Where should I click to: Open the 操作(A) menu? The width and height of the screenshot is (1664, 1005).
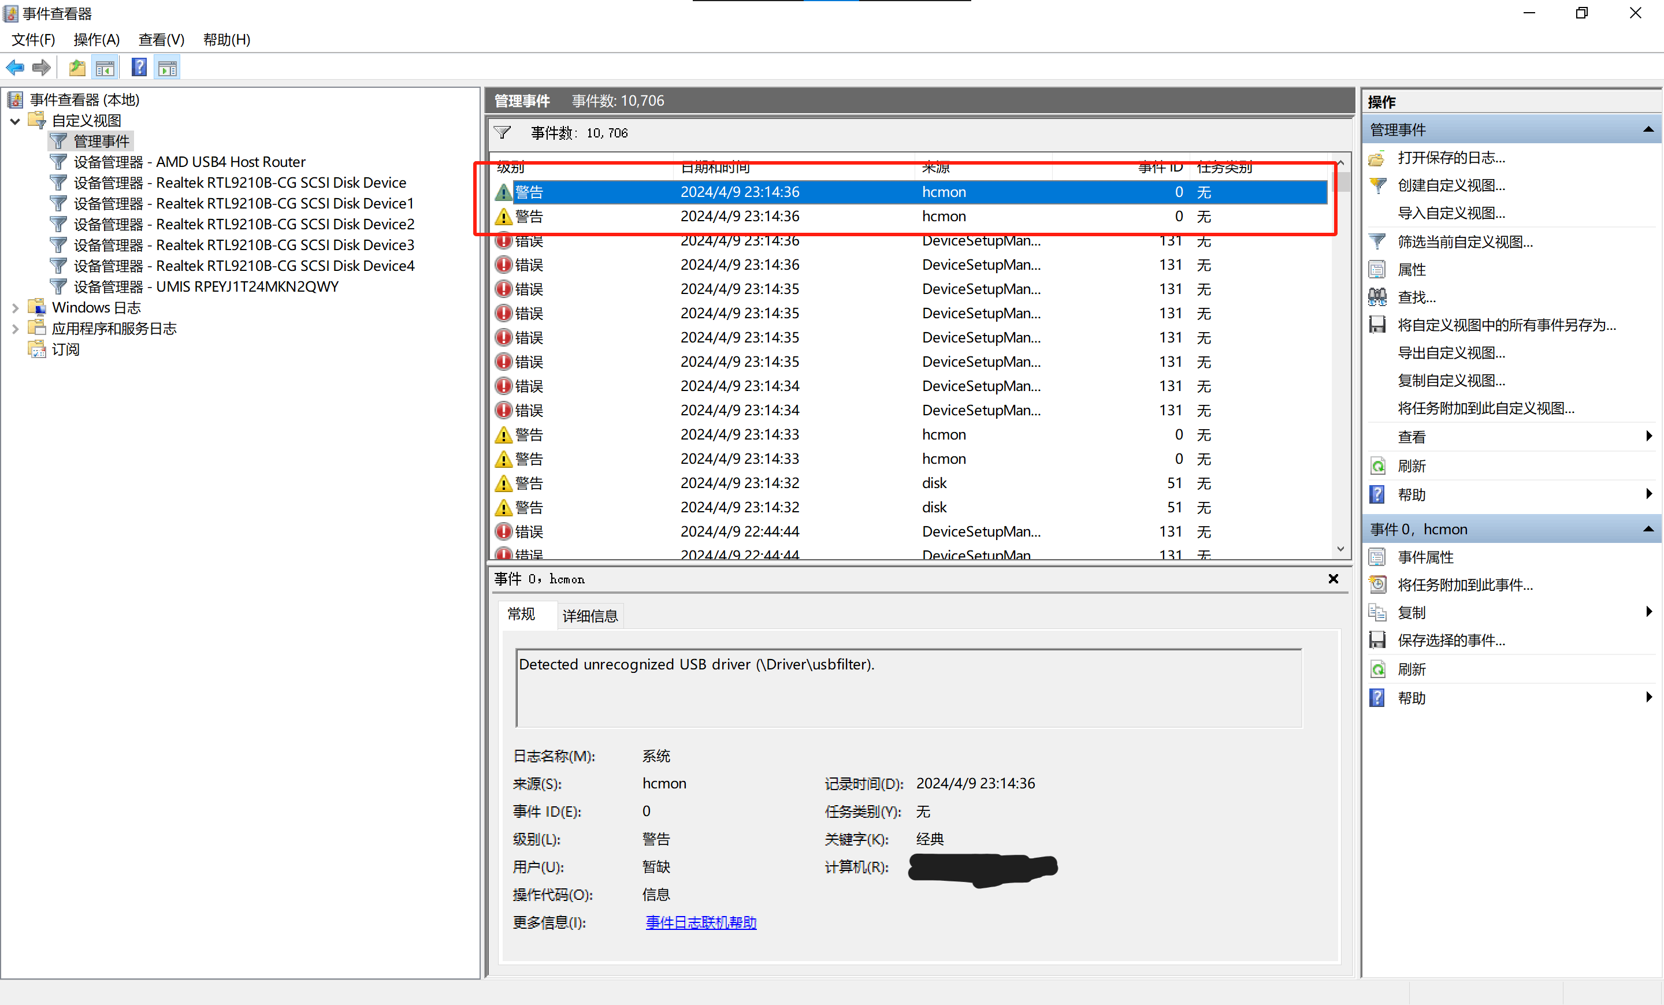click(x=96, y=39)
